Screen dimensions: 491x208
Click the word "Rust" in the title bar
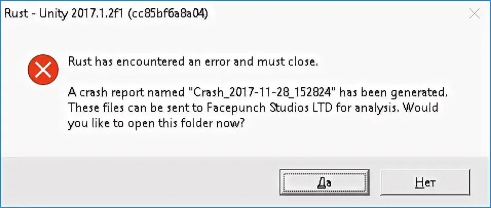(15, 14)
